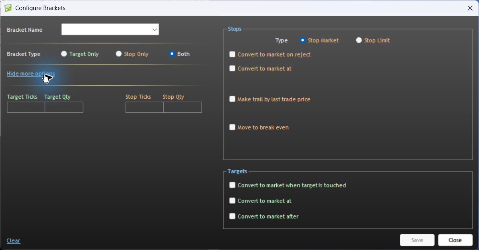The image size is (479, 250).
Task: Click the Target Ticks column label
Action: [22, 97]
